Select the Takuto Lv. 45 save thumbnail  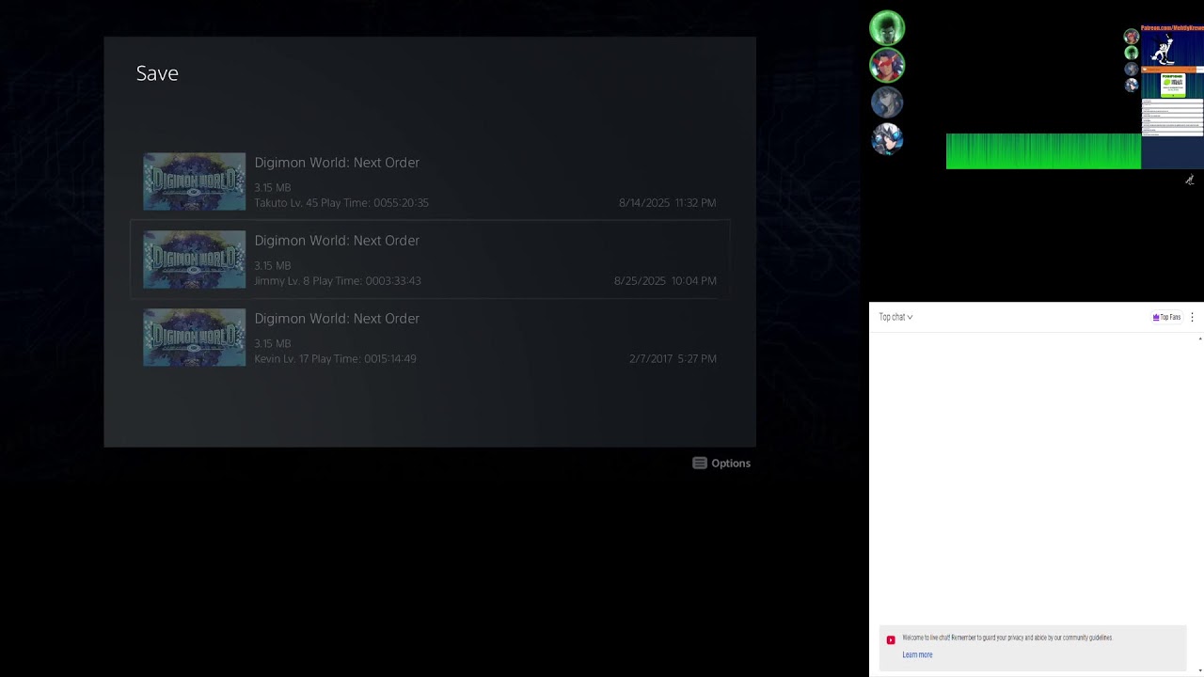[194, 181]
